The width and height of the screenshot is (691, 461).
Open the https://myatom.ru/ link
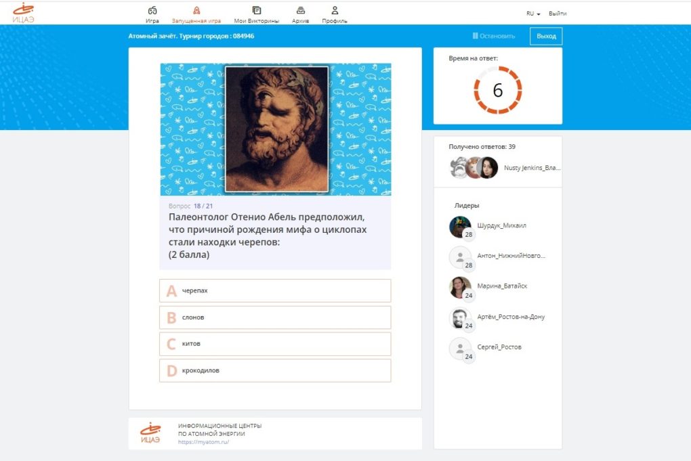[x=204, y=442]
